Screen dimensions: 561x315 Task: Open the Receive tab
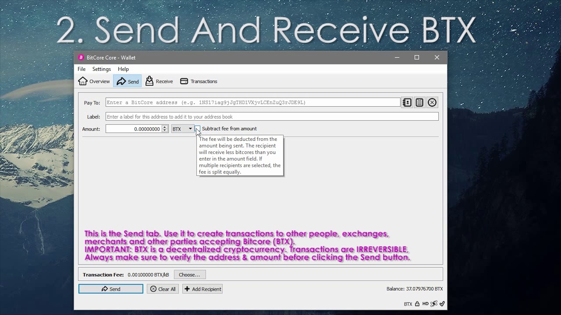(159, 81)
